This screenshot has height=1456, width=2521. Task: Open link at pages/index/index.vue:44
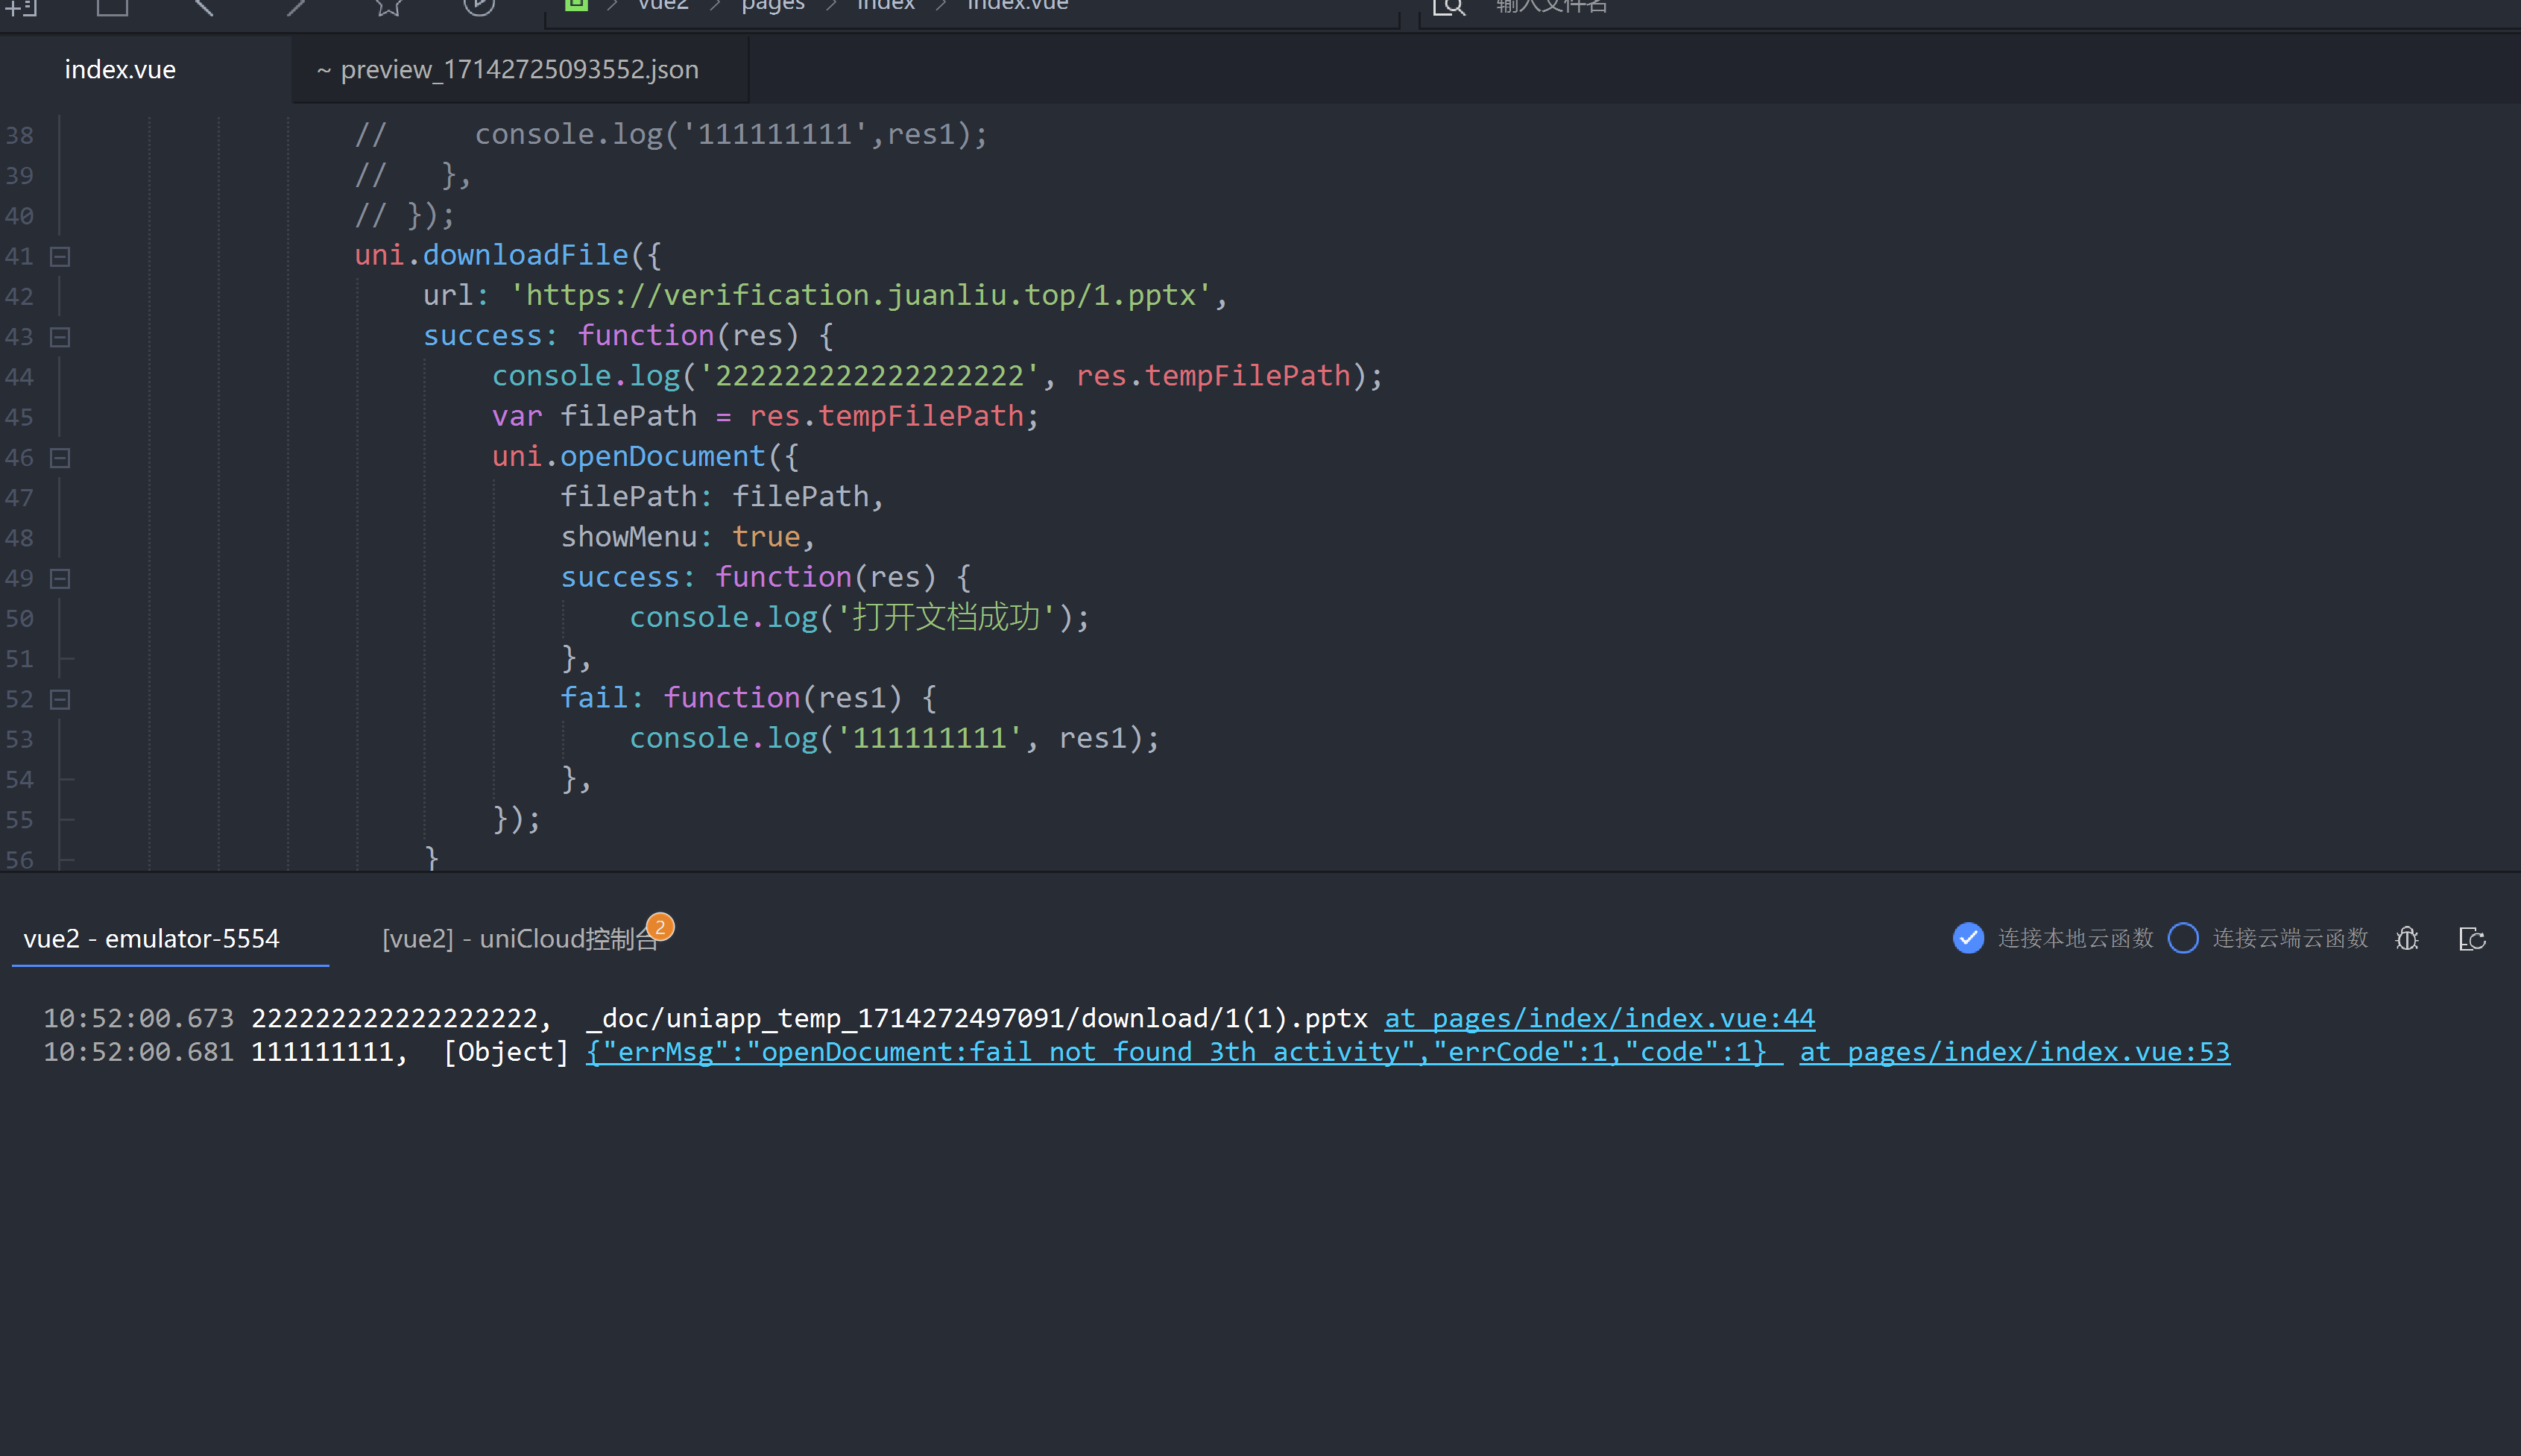pos(1600,1018)
